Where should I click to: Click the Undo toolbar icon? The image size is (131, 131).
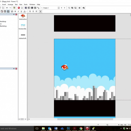click(x=7, y=8)
